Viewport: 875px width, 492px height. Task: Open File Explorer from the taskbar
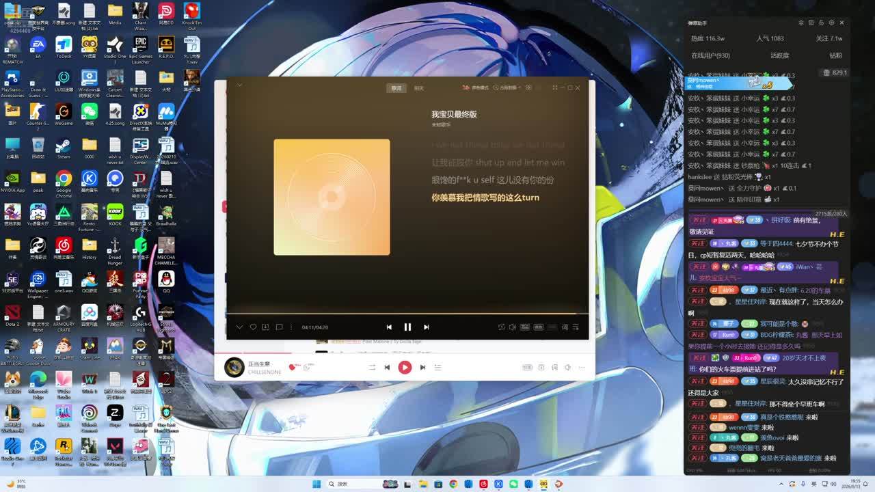tap(423, 484)
